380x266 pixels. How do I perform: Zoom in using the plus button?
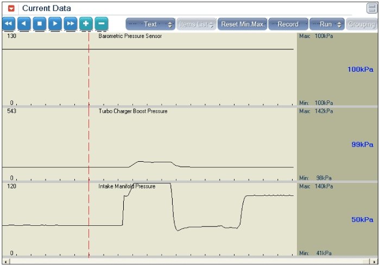[86, 24]
